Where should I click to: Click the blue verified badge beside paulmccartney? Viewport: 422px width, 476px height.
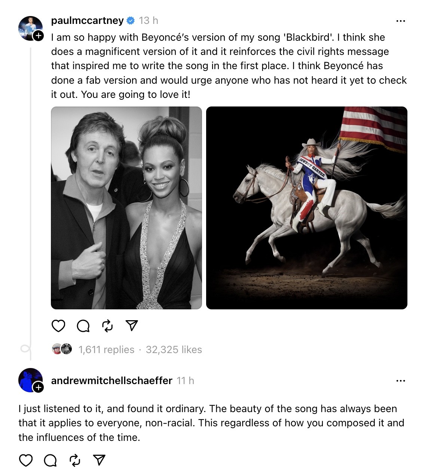pos(131,21)
